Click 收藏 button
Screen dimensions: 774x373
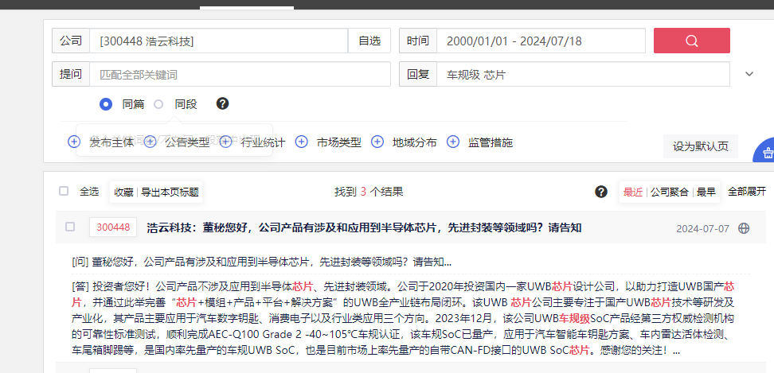point(124,192)
